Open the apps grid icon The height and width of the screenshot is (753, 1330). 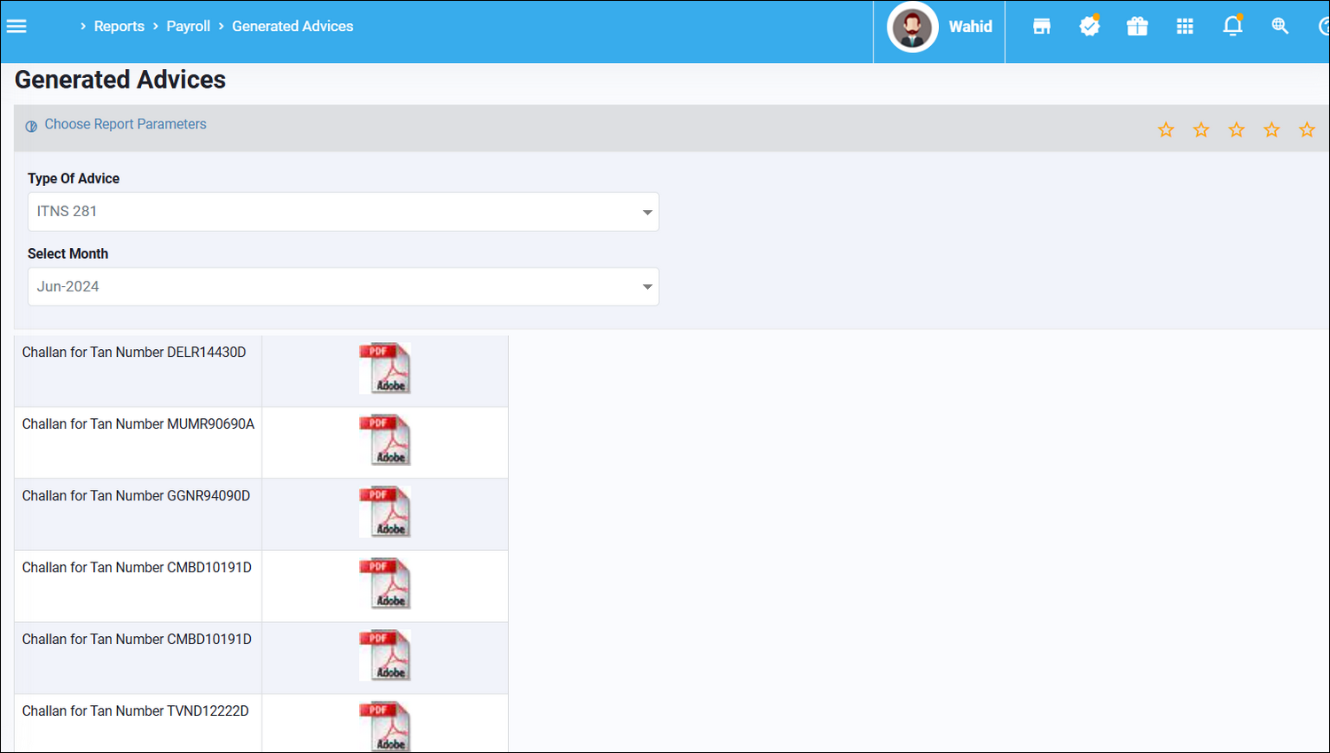pyautogui.click(x=1185, y=27)
